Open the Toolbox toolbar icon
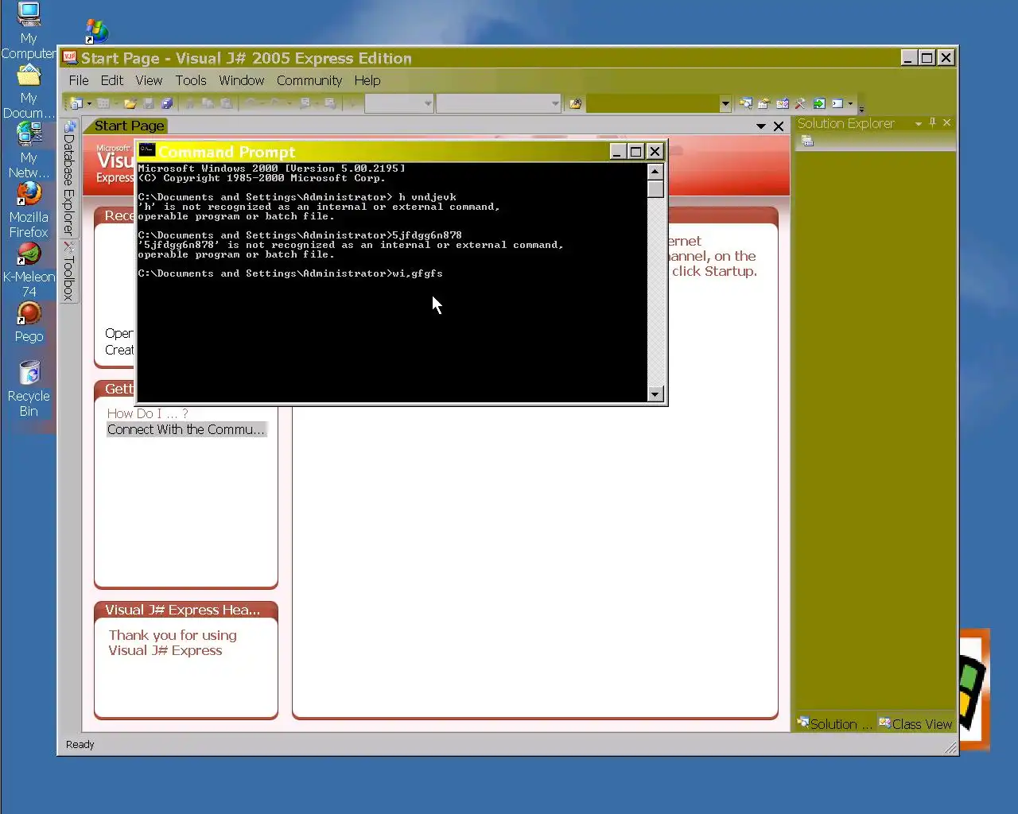This screenshot has height=814, width=1018. (x=800, y=103)
